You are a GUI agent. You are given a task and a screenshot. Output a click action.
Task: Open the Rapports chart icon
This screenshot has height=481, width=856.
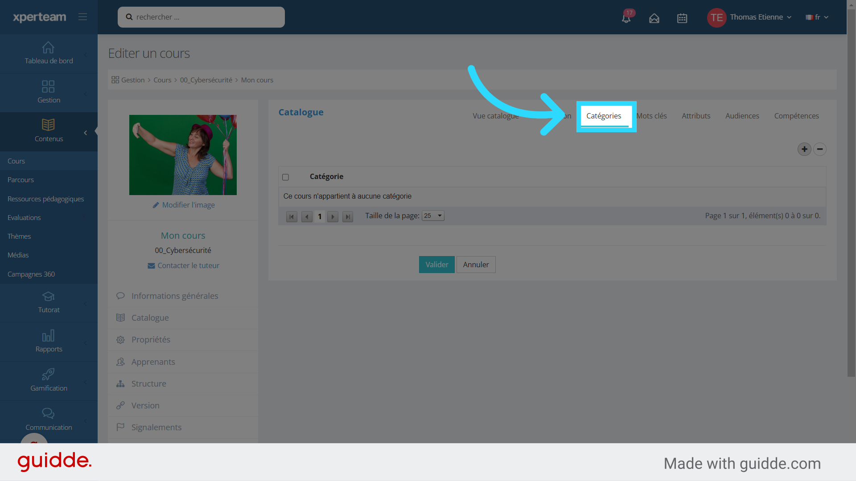48,336
